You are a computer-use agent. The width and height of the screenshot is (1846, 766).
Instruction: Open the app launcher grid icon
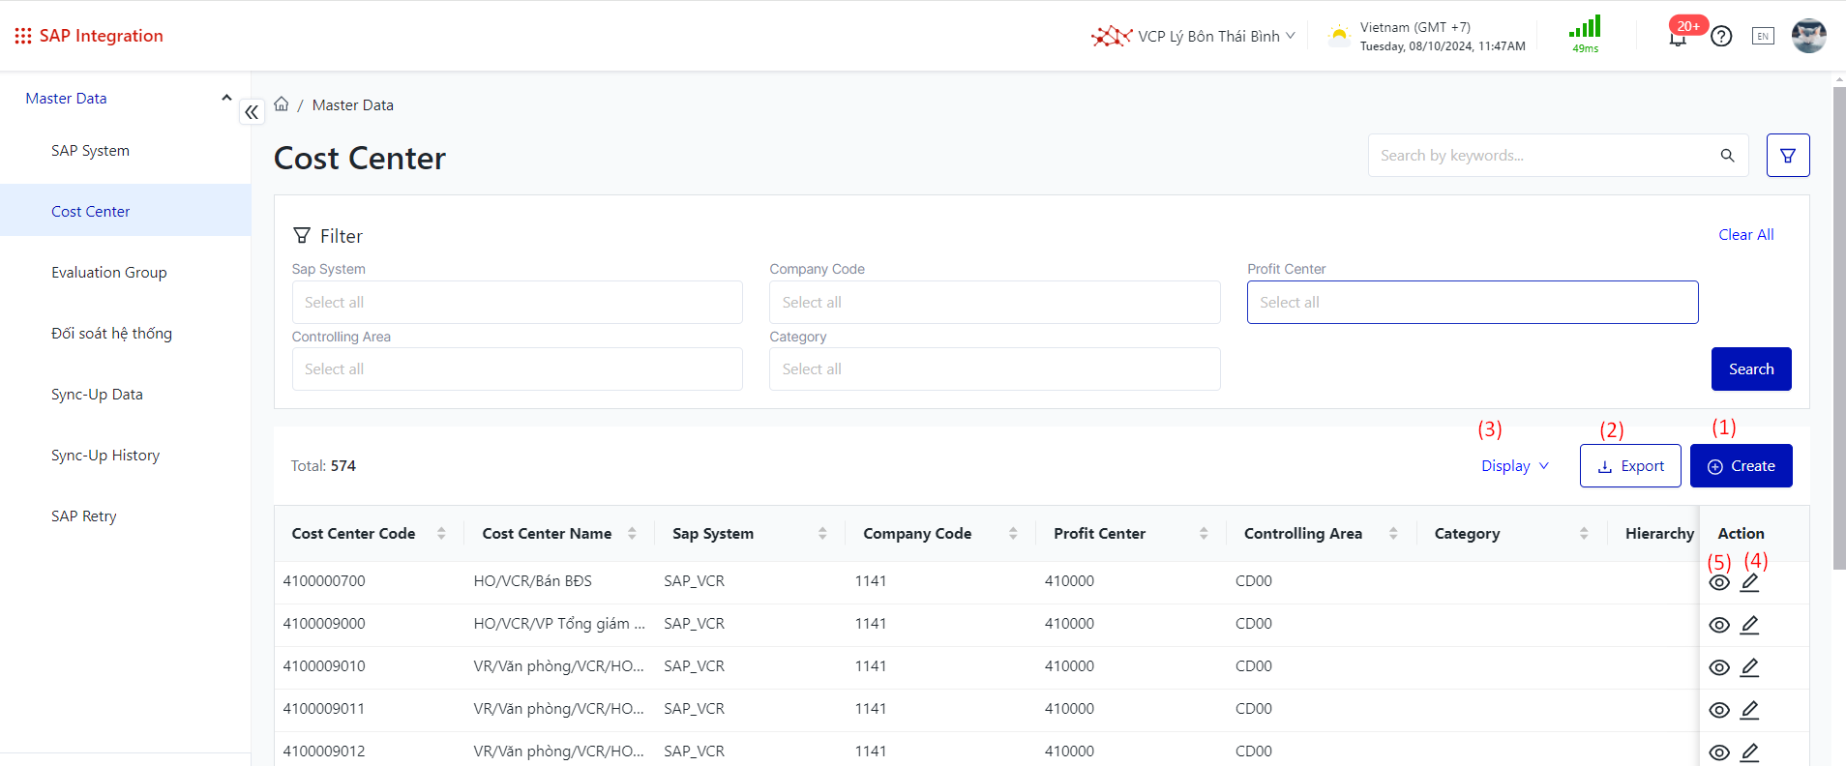(23, 36)
